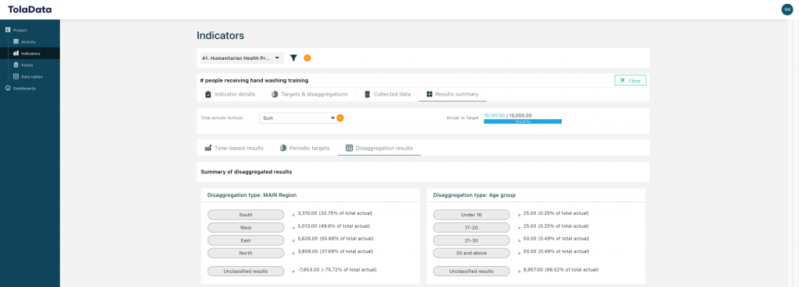Click the 3,310.00 (32.75% of total actual) value
Image resolution: width=799 pixels, height=287 pixels.
[x=336, y=213]
